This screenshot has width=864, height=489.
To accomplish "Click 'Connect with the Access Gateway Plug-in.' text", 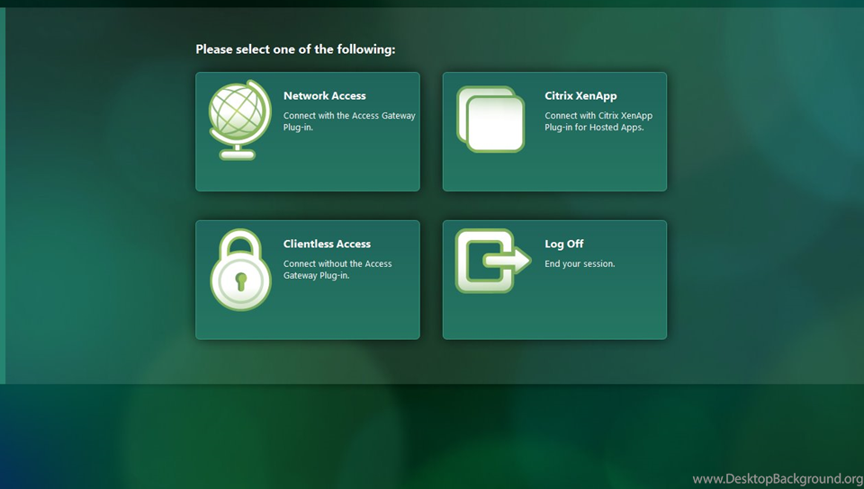I will tap(349, 121).
